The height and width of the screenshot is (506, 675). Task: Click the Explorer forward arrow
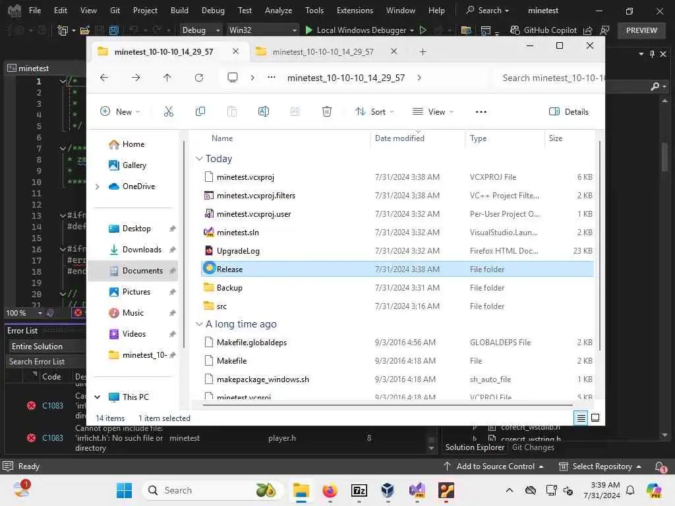click(136, 78)
